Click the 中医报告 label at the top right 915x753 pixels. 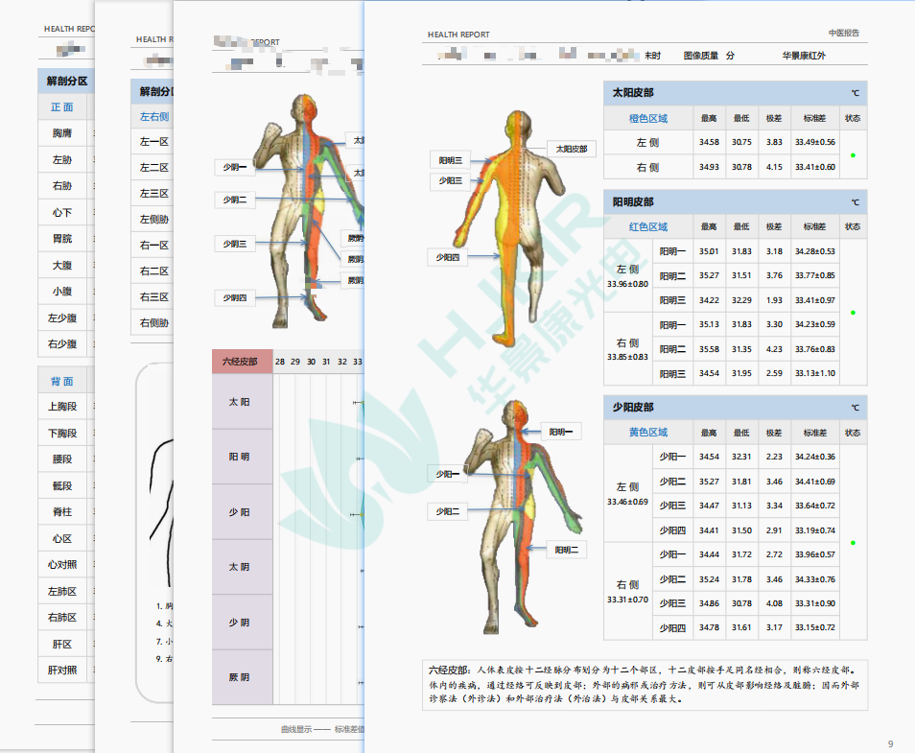pos(844,34)
